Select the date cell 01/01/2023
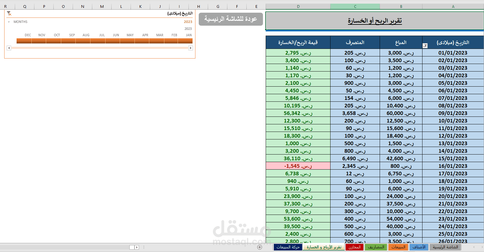This screenshot has width=484, height=252. click(453, 53)
